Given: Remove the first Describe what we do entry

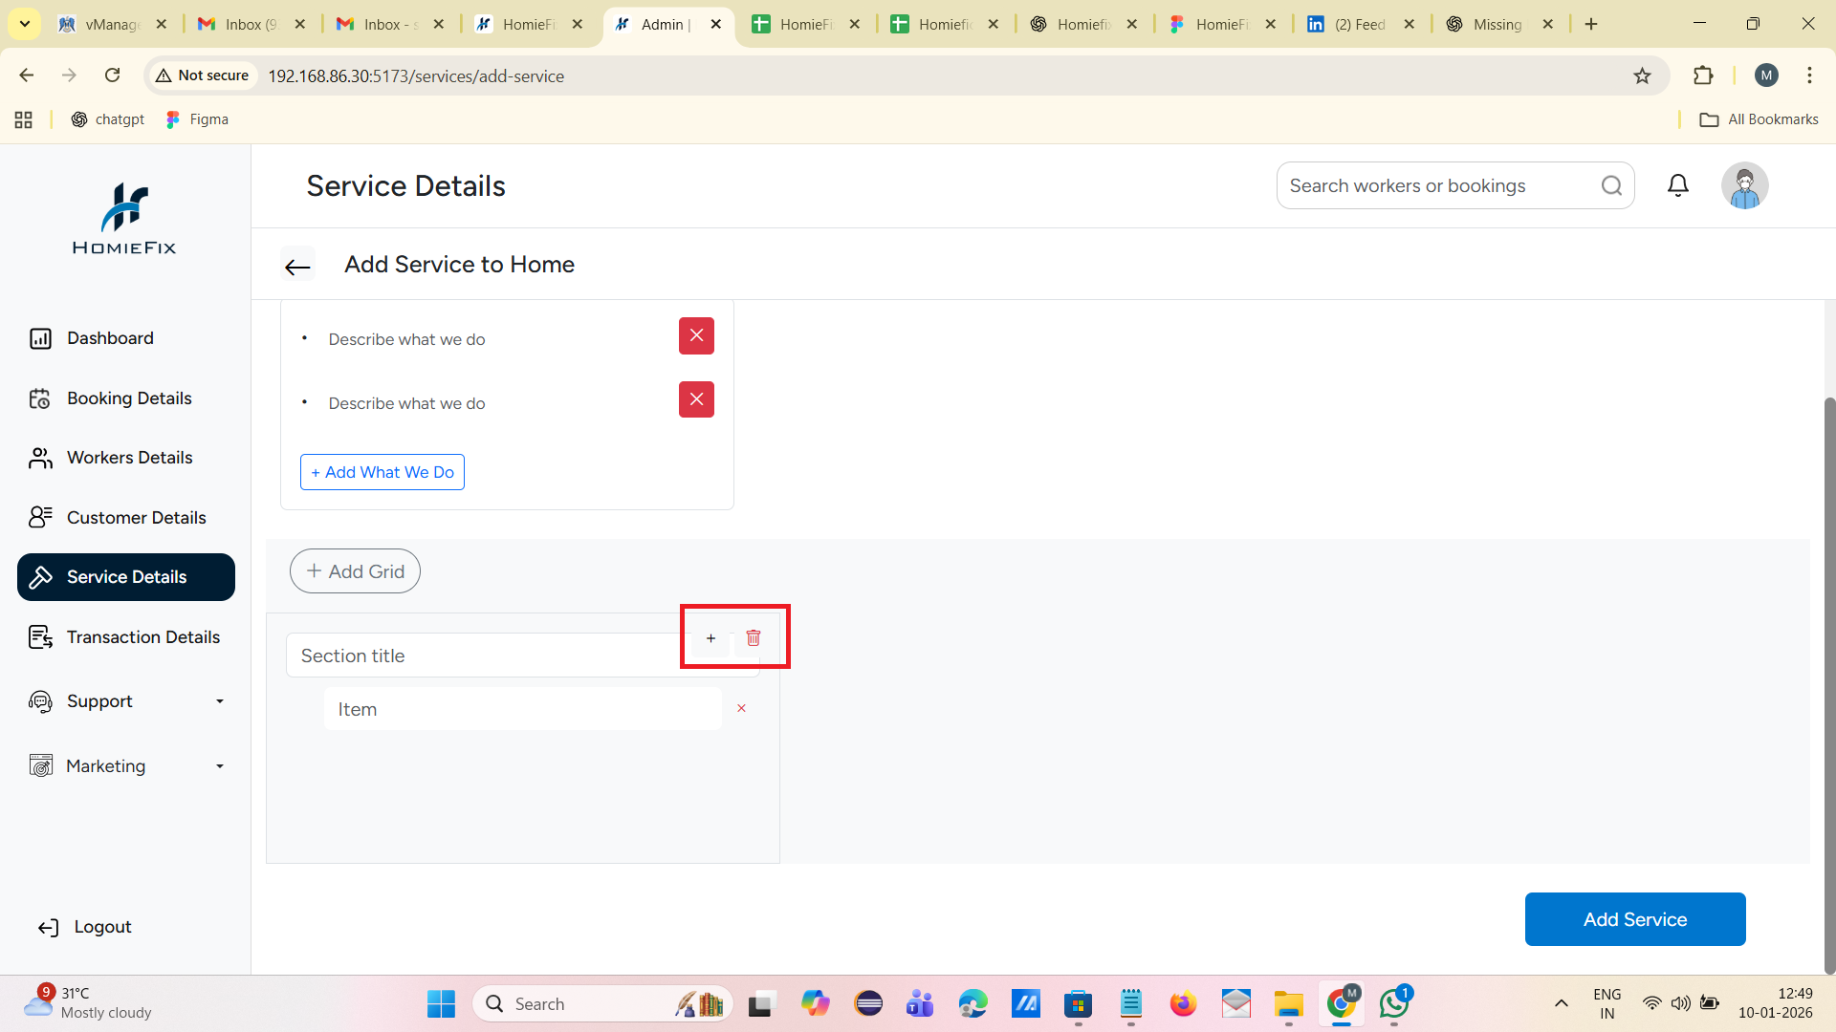Looking at the screenshot, I should pos(696,335).
